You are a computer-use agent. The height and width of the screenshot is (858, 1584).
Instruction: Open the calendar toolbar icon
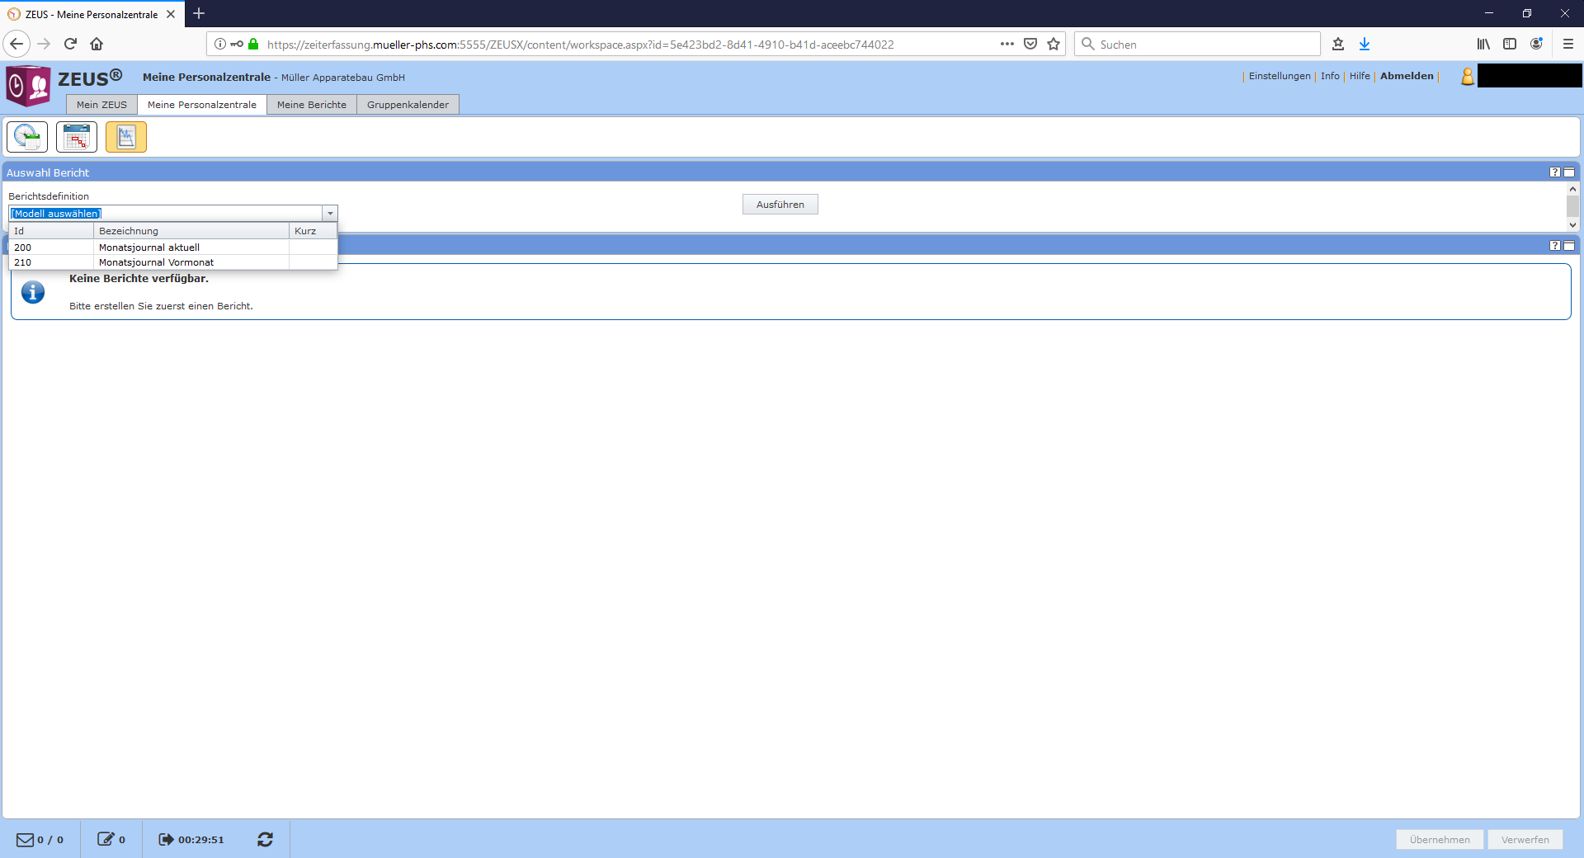click(x=77, y=137)
